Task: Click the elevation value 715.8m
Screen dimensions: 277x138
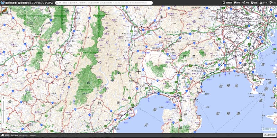Action: pos(15,135)
